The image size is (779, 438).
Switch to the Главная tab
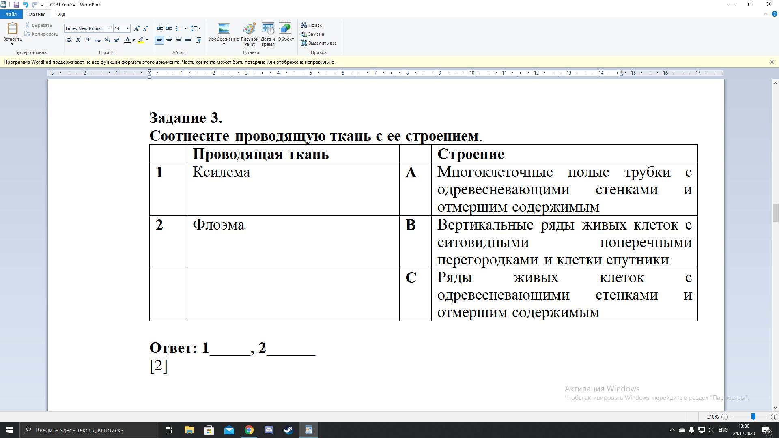37,14
